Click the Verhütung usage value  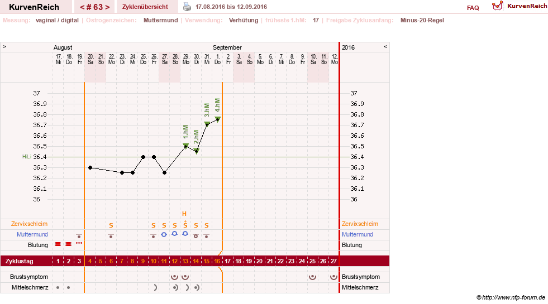[244, 20]
